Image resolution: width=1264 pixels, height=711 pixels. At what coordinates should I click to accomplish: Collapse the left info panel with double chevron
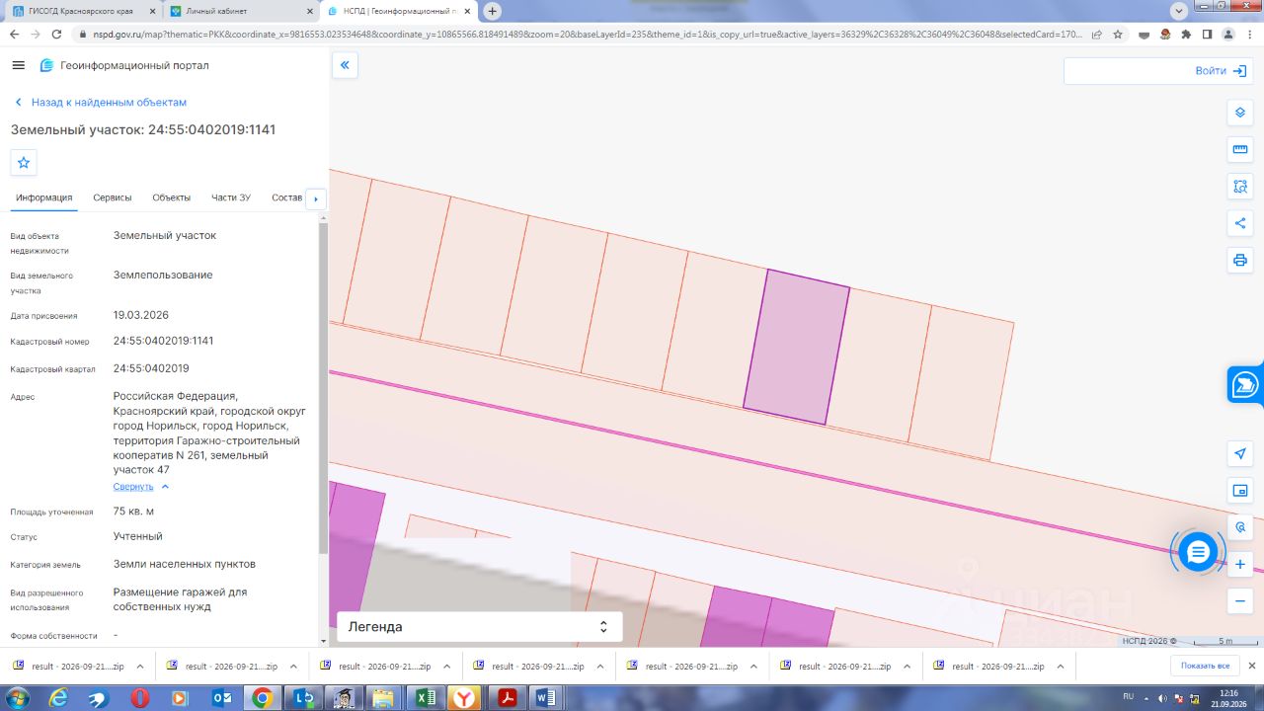click(x=345, y=65)
